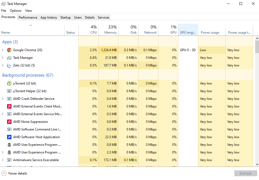Click the AMD Software: Host Application icon
Image resolution: width=259 pixels, height=180 pixels.
click(9, 137)
